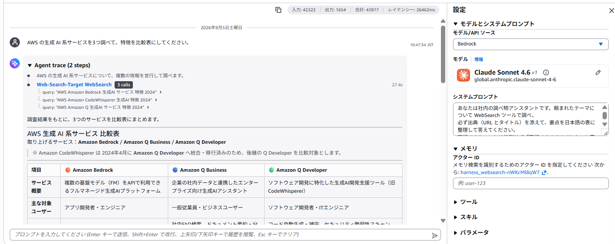Click the external link icon beside harness_websearch
Viewport: 615px width, 244px height.
click(x=544, y=173)
